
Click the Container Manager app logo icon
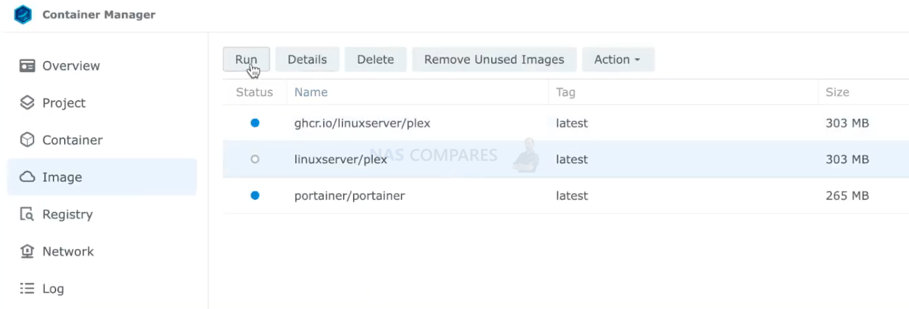click(x=23, y=14)
